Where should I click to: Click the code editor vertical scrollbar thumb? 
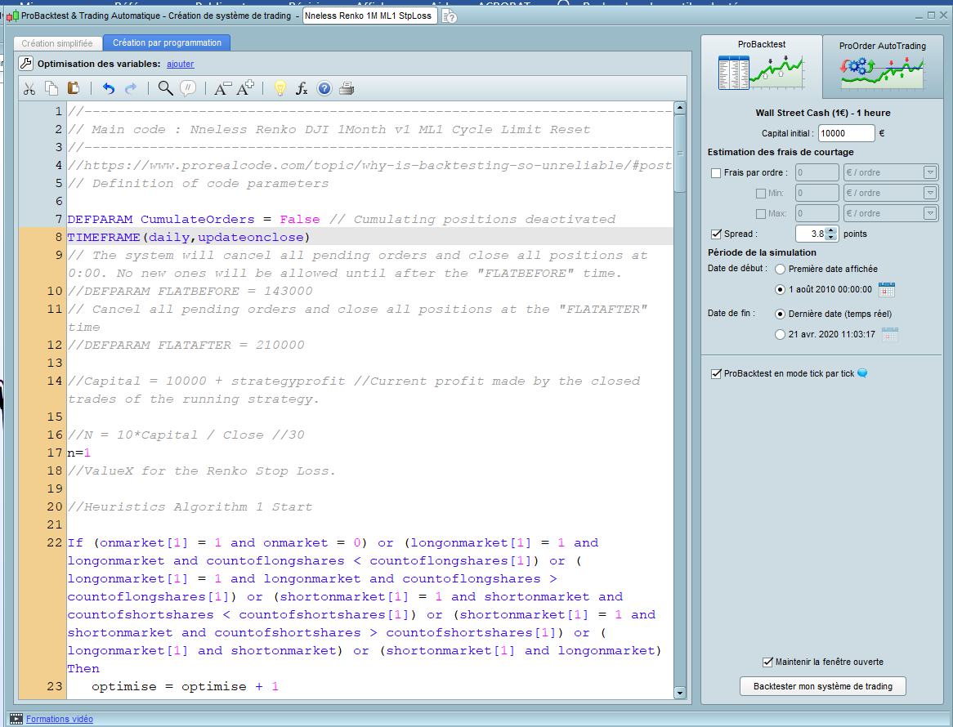680,154
